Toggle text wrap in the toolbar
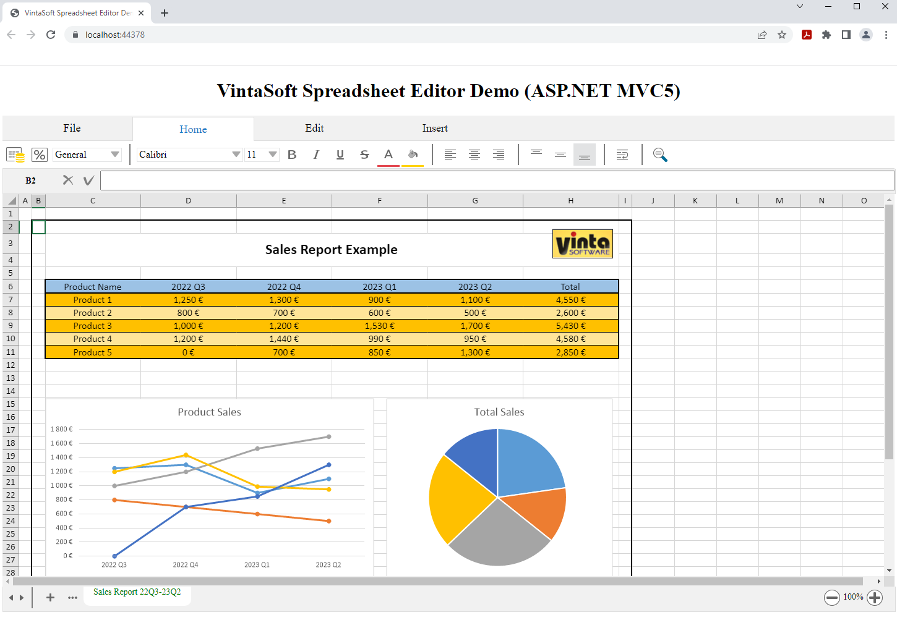This screenshot has height=620, width=897. click(622, 155)
